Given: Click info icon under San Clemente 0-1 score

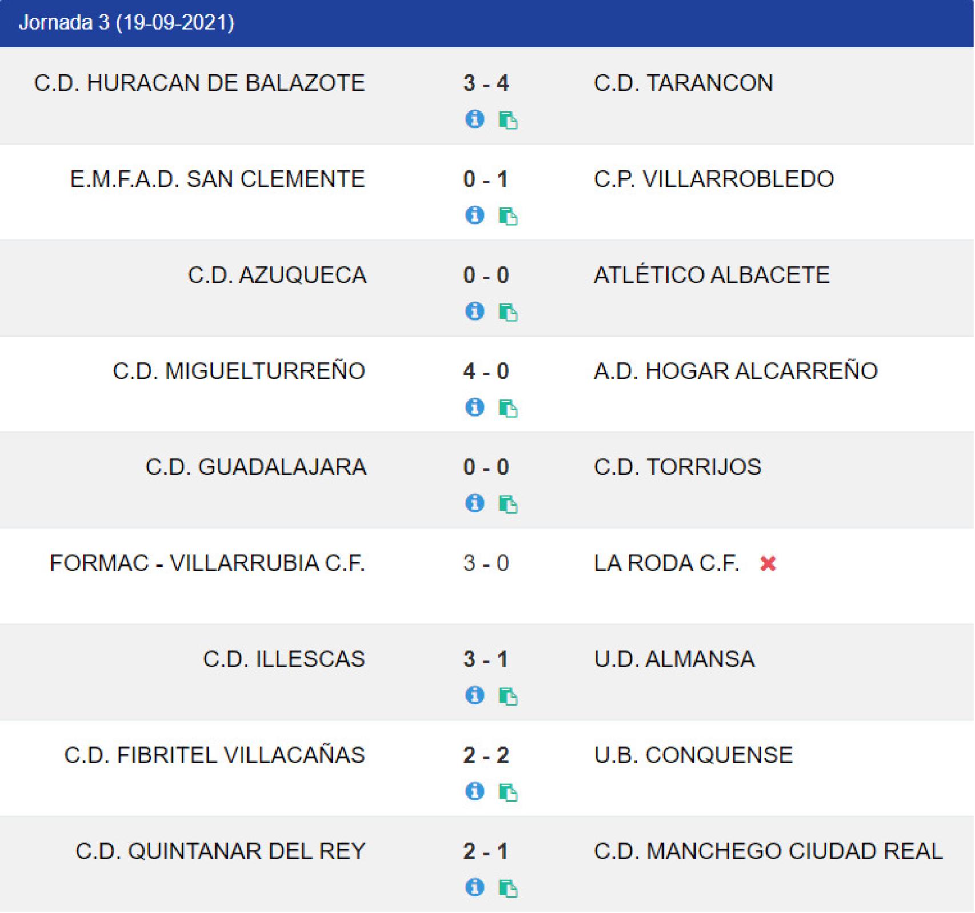Looking at the screenshot, I should click(x=475, y=215).
